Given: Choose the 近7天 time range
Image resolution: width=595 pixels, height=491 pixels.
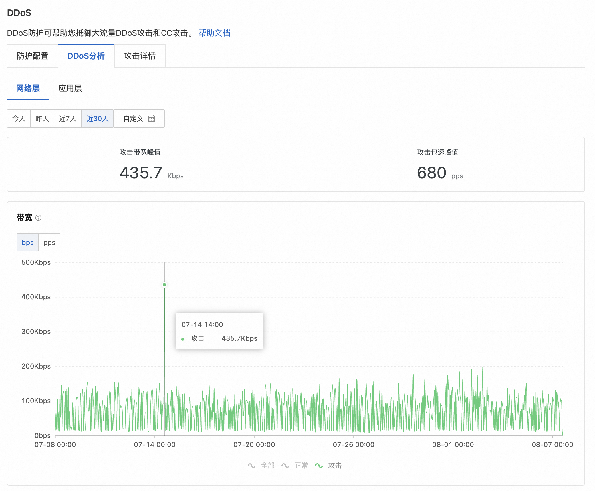Looking at the screenshot, I should (x=68, y=118).
